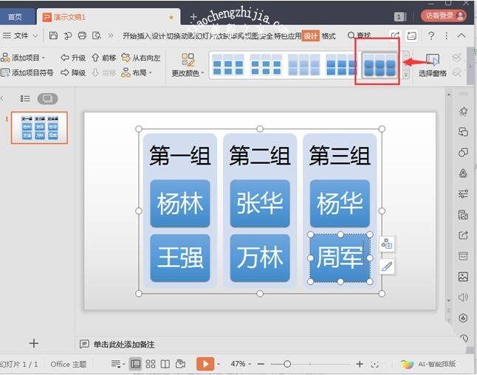Open the help question mark icon
Screen dimensions: 477x375
pos(430,35)
